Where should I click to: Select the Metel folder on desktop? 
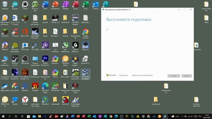click(206, 19)
